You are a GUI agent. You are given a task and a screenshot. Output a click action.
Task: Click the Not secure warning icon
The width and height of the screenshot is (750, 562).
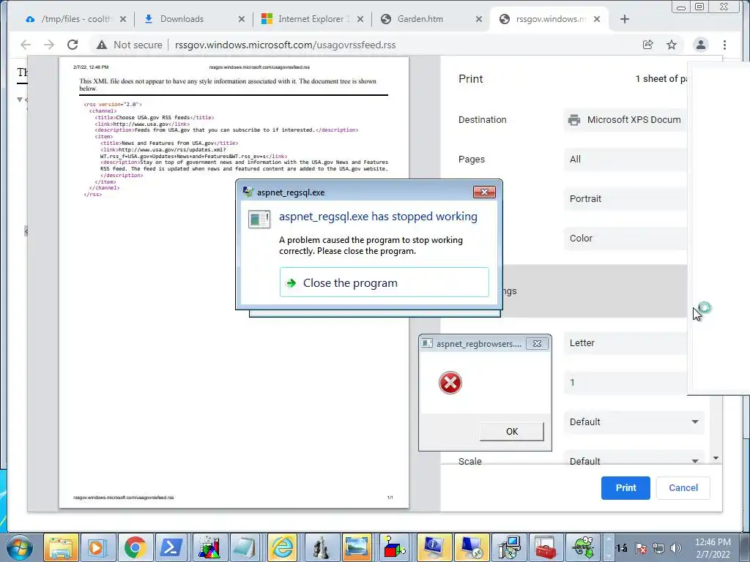[x=101, y=45]
